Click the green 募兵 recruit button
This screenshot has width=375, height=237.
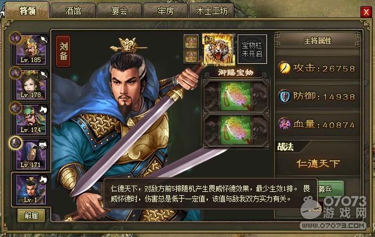[x=331, y=189]
